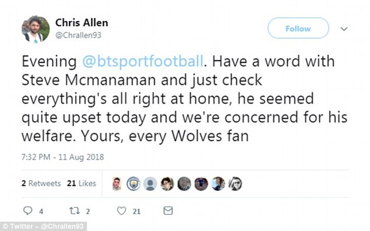Like the tweet with the heart icon
The width and height of the screenshot is (370, 231).
pos(122,210)
